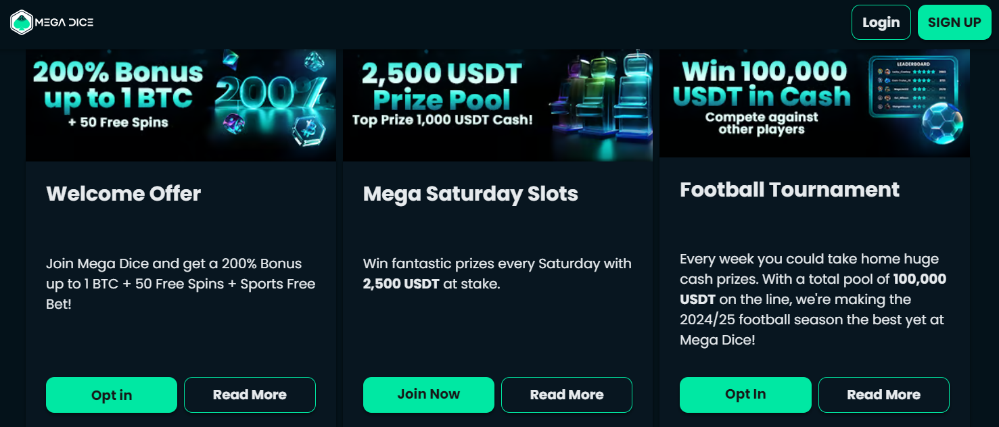999x427 pixels.
Task: Click the Welcome Offer heading
Action: [124, 194]
